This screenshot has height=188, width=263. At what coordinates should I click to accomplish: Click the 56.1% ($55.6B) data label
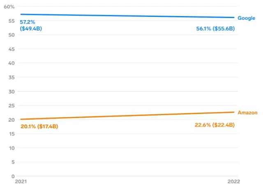[x=215, y=29]
